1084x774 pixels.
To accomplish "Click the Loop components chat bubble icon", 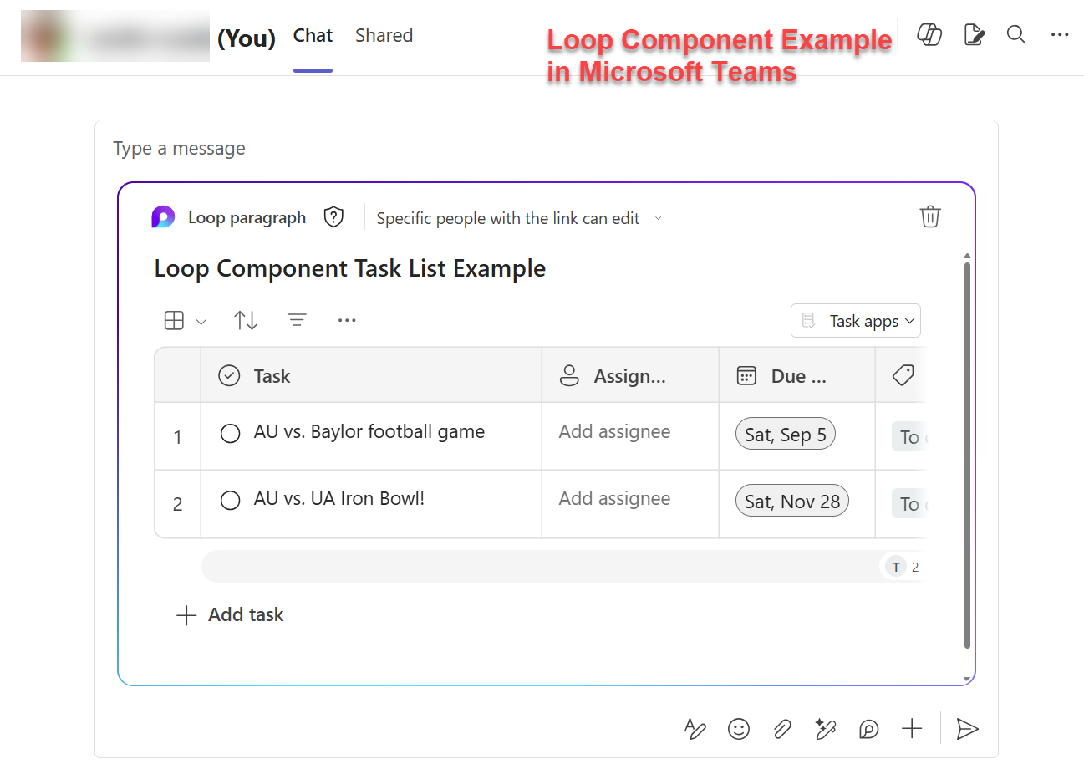I will 869,729.
